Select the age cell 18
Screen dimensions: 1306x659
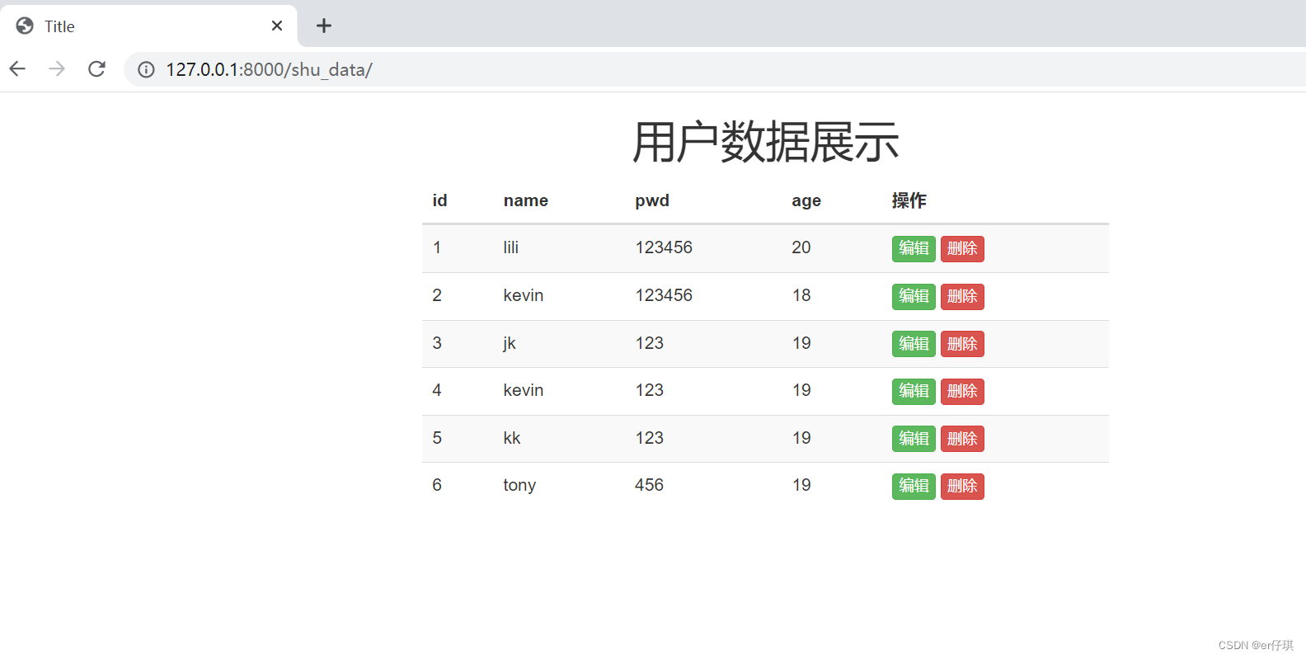801,295
